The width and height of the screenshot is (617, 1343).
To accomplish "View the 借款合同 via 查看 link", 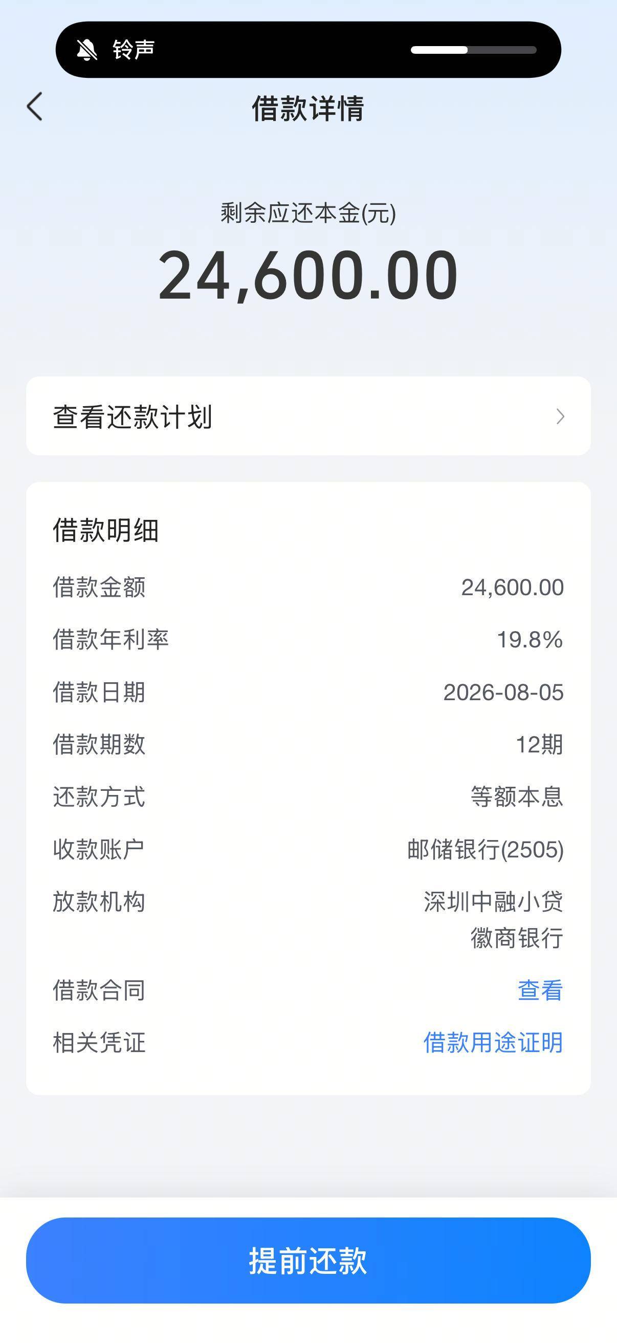I will [x=540, y=990].
